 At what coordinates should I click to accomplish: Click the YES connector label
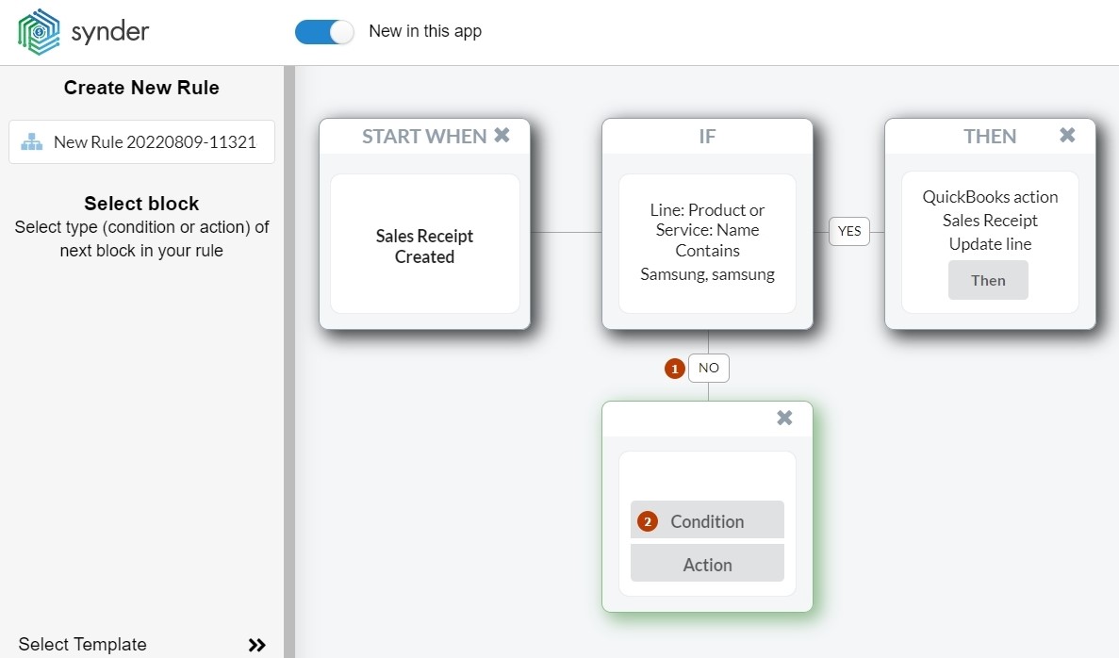pos(848,231)
